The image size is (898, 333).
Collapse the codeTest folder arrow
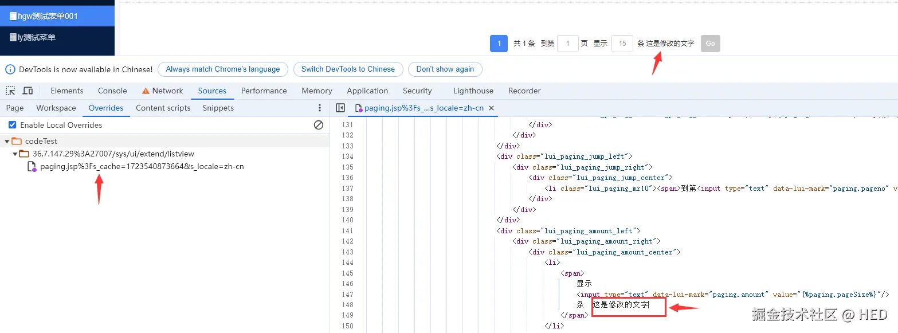click(7, 141)
